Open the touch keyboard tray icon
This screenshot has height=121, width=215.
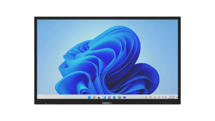pos(150,97)
